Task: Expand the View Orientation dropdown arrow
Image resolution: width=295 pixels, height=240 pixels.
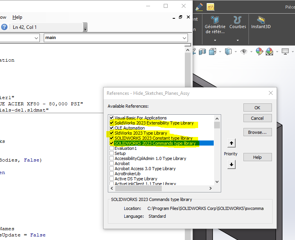Action: tap(220, 52)
